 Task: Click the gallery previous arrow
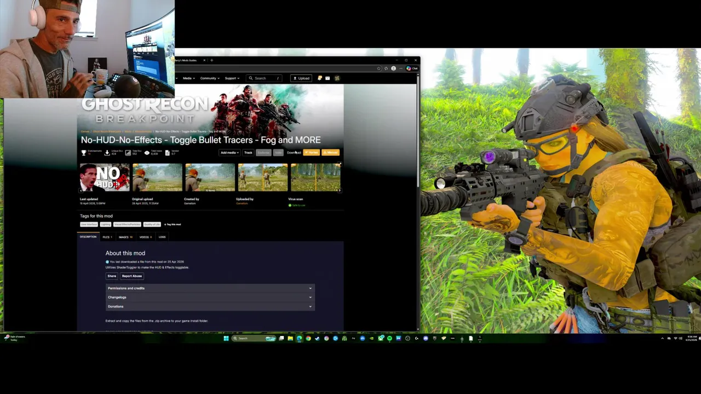(x=81, y=190)
